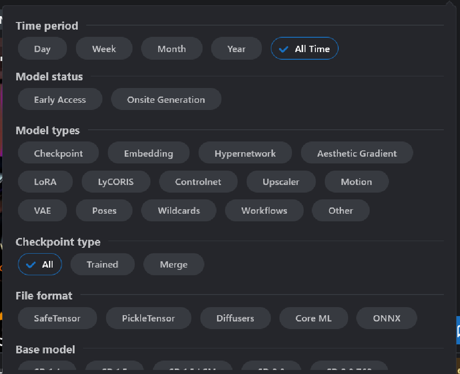Filter by Motion model type

pos(356,181)
